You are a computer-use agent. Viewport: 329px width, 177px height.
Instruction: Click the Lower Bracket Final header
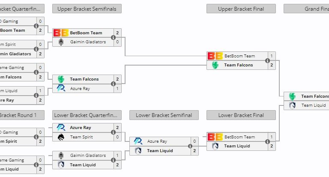click(241, 115)
